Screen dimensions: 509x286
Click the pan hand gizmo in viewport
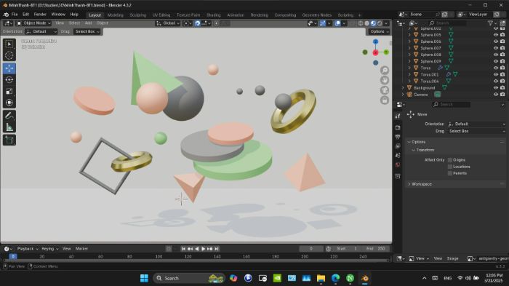[x=385, y=80]
